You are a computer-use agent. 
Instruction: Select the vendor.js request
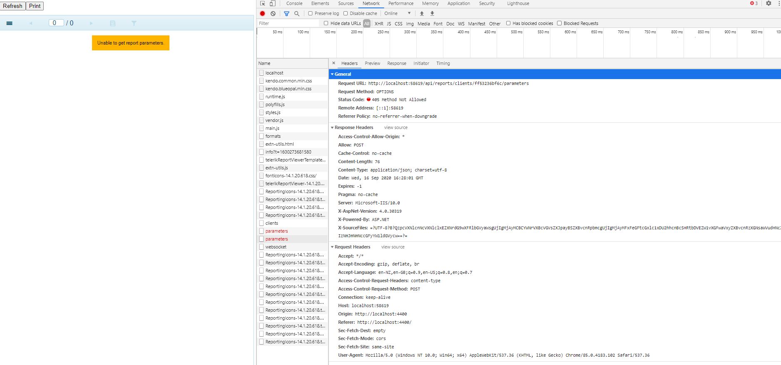point(292,120)
